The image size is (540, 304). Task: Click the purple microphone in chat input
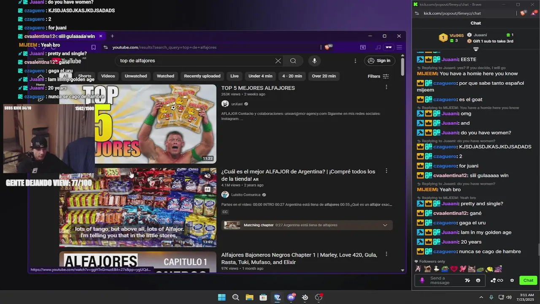click(x=422, y=280)
